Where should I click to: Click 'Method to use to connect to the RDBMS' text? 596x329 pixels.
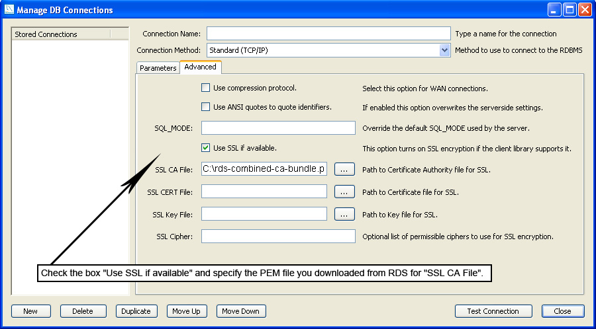click(519, 50)
